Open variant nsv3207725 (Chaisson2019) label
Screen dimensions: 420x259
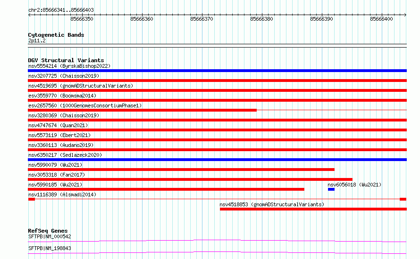point(64,76)
